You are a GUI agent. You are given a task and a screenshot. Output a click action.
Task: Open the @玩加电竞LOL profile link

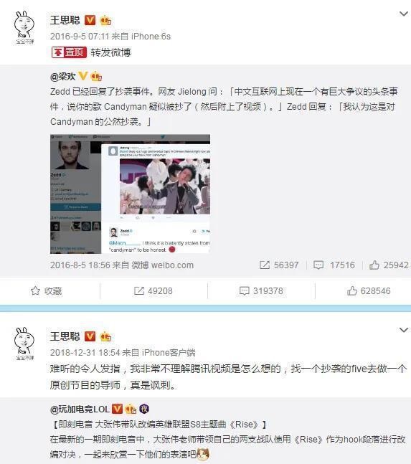click(x=80, y=409)
